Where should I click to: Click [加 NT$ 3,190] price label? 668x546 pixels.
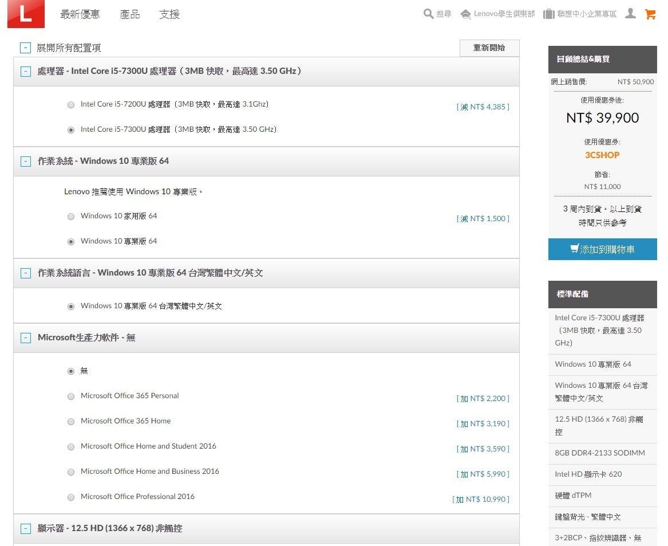(483, 423)
